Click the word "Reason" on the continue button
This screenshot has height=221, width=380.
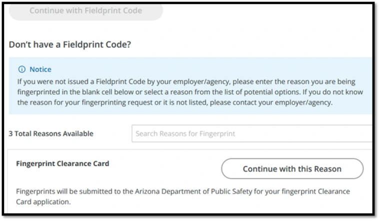click(325, 169)
